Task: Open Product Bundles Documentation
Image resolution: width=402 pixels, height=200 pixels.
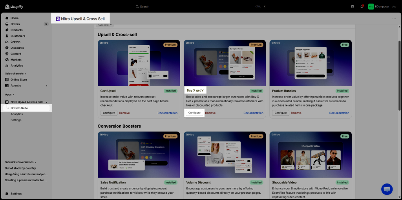Action: (x=339, y=113)
